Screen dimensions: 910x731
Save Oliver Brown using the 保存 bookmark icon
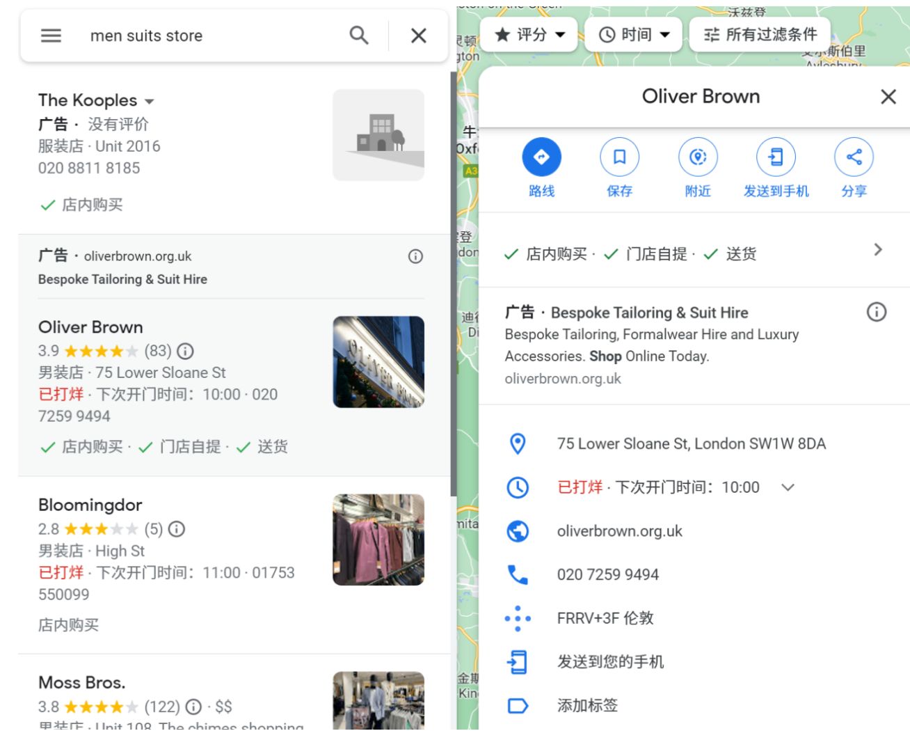point(620,157)
